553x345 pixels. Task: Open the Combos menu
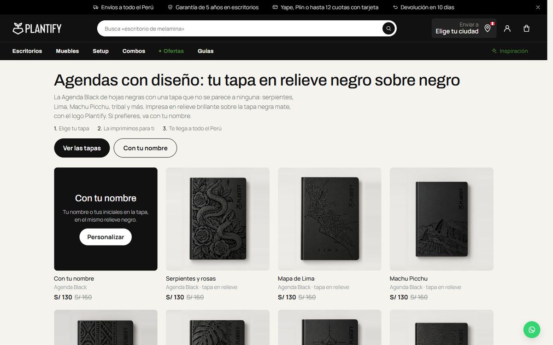pyautogui.click(x=134, y=51)
